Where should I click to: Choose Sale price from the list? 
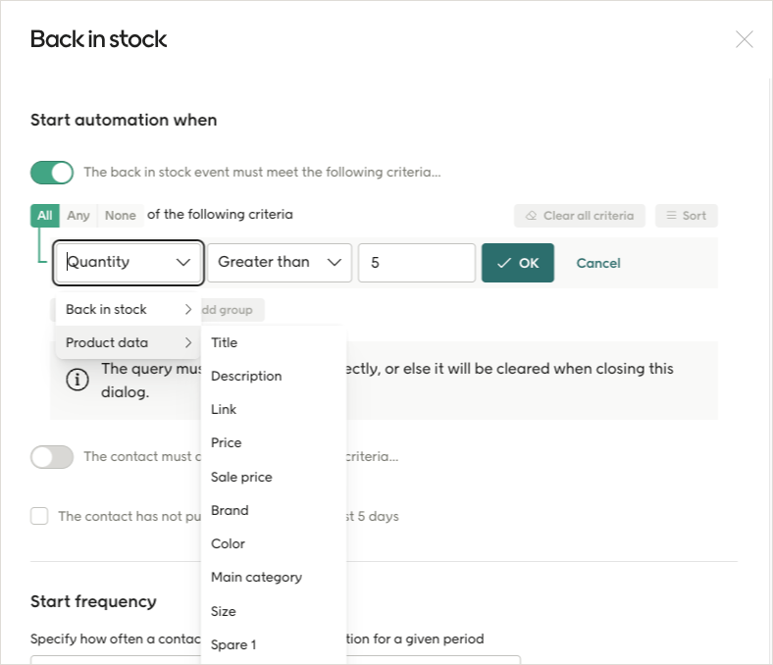tap(241, 478)
